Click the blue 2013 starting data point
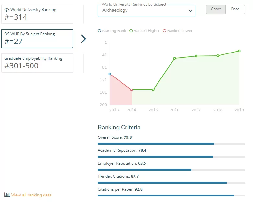 click(110, 74)
